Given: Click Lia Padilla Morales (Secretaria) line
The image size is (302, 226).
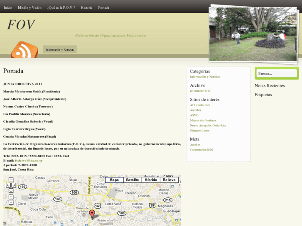Looking at the screenshot, I should [x=27, y=114].
